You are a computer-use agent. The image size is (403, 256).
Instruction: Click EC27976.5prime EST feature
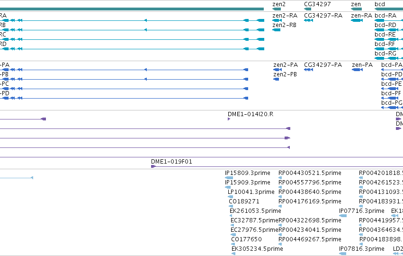tap(233, 235)
